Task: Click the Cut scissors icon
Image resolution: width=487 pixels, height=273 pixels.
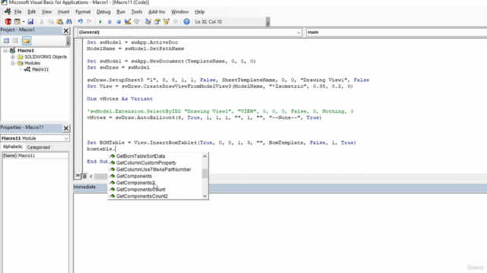Action: (x=42, y=22)
